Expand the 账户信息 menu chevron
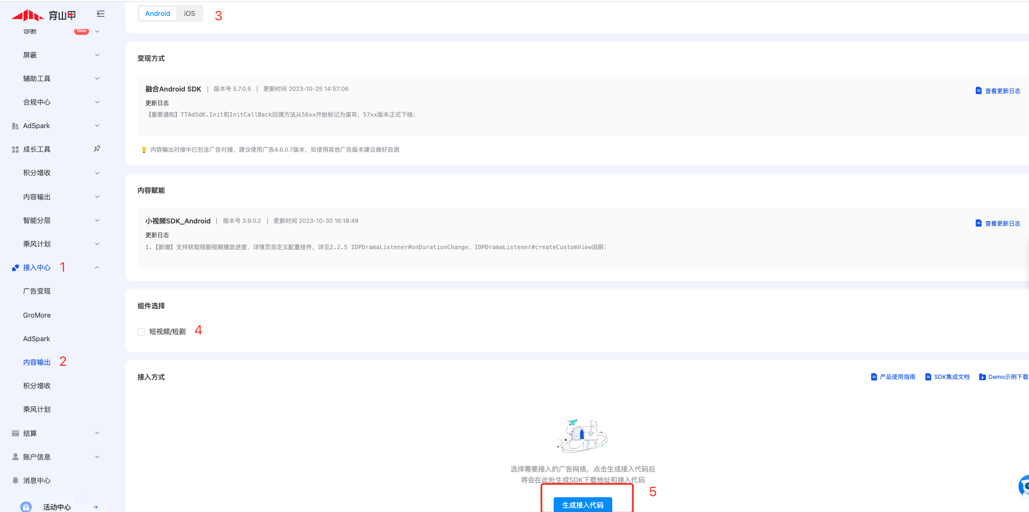This screenshot has width=1029, height=512. pos(97,457)
